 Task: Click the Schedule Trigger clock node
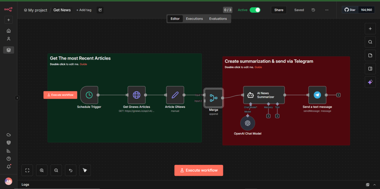[89, 95]
